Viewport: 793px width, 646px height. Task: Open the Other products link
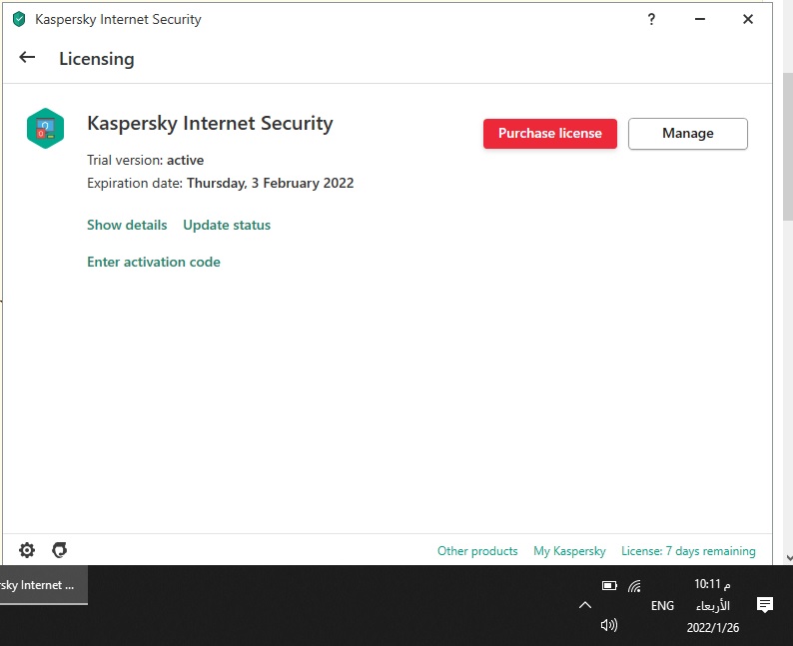pos(477,551)
